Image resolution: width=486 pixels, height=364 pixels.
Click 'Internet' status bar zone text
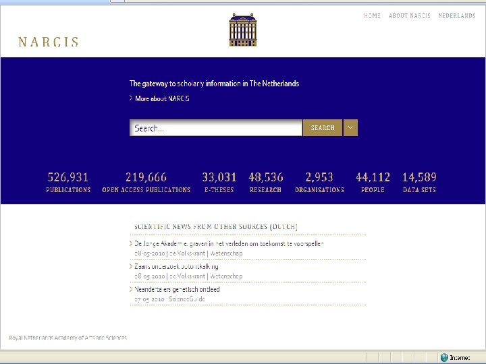(x=460, y=358)
